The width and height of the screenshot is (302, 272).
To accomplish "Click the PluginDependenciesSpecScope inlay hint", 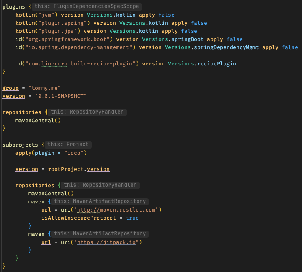I will click(87, 6).
